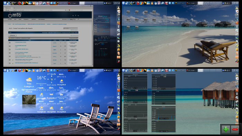Open KDE launcher on weather desktop panel
This screenshot has height=136, width=242.
click(x=5, y=70)
